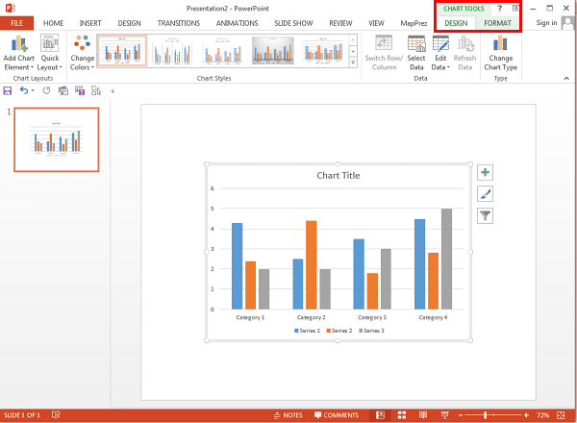Click the zoom slider handle
This screenshot has height=423, width=577.
click(x=485, y=415)
